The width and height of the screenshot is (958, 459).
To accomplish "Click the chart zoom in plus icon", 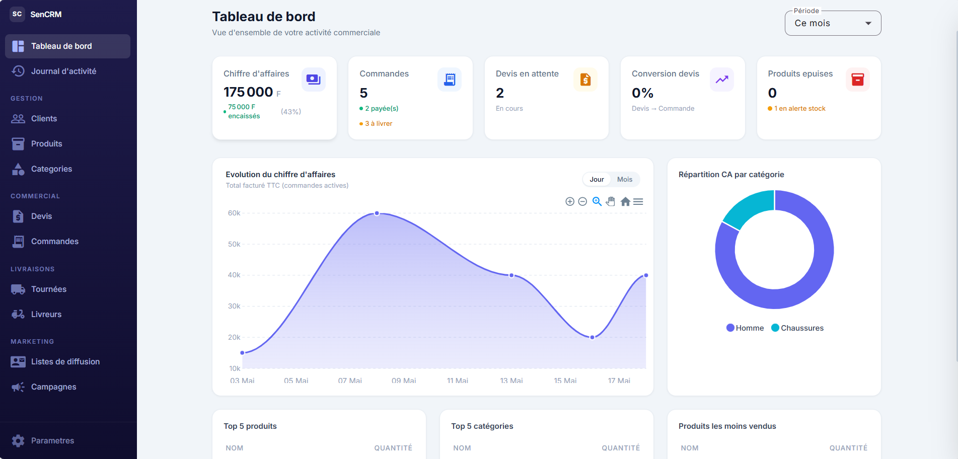I will pyautogui.click(x=570, y=201).
